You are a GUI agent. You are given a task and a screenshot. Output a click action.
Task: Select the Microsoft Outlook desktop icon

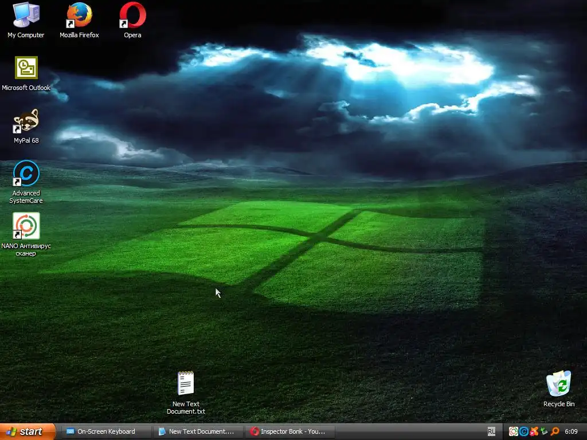click(26, 73)
